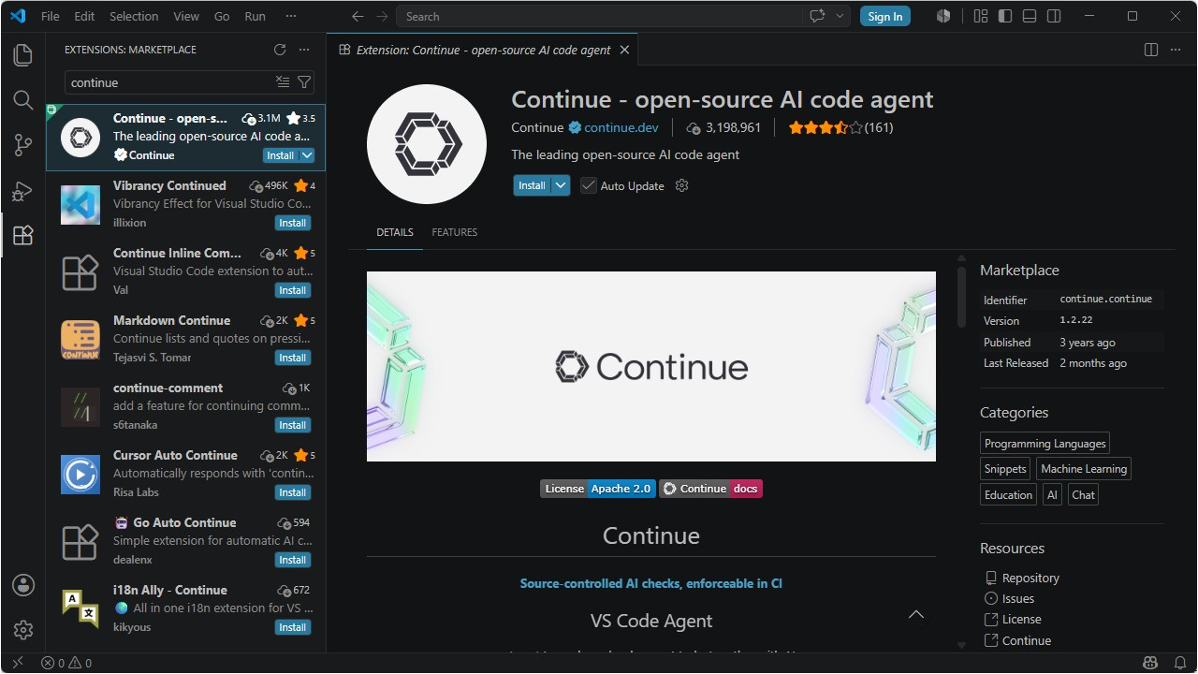Open the Selection menu
1198x674 pixels.
click(134, 16)
